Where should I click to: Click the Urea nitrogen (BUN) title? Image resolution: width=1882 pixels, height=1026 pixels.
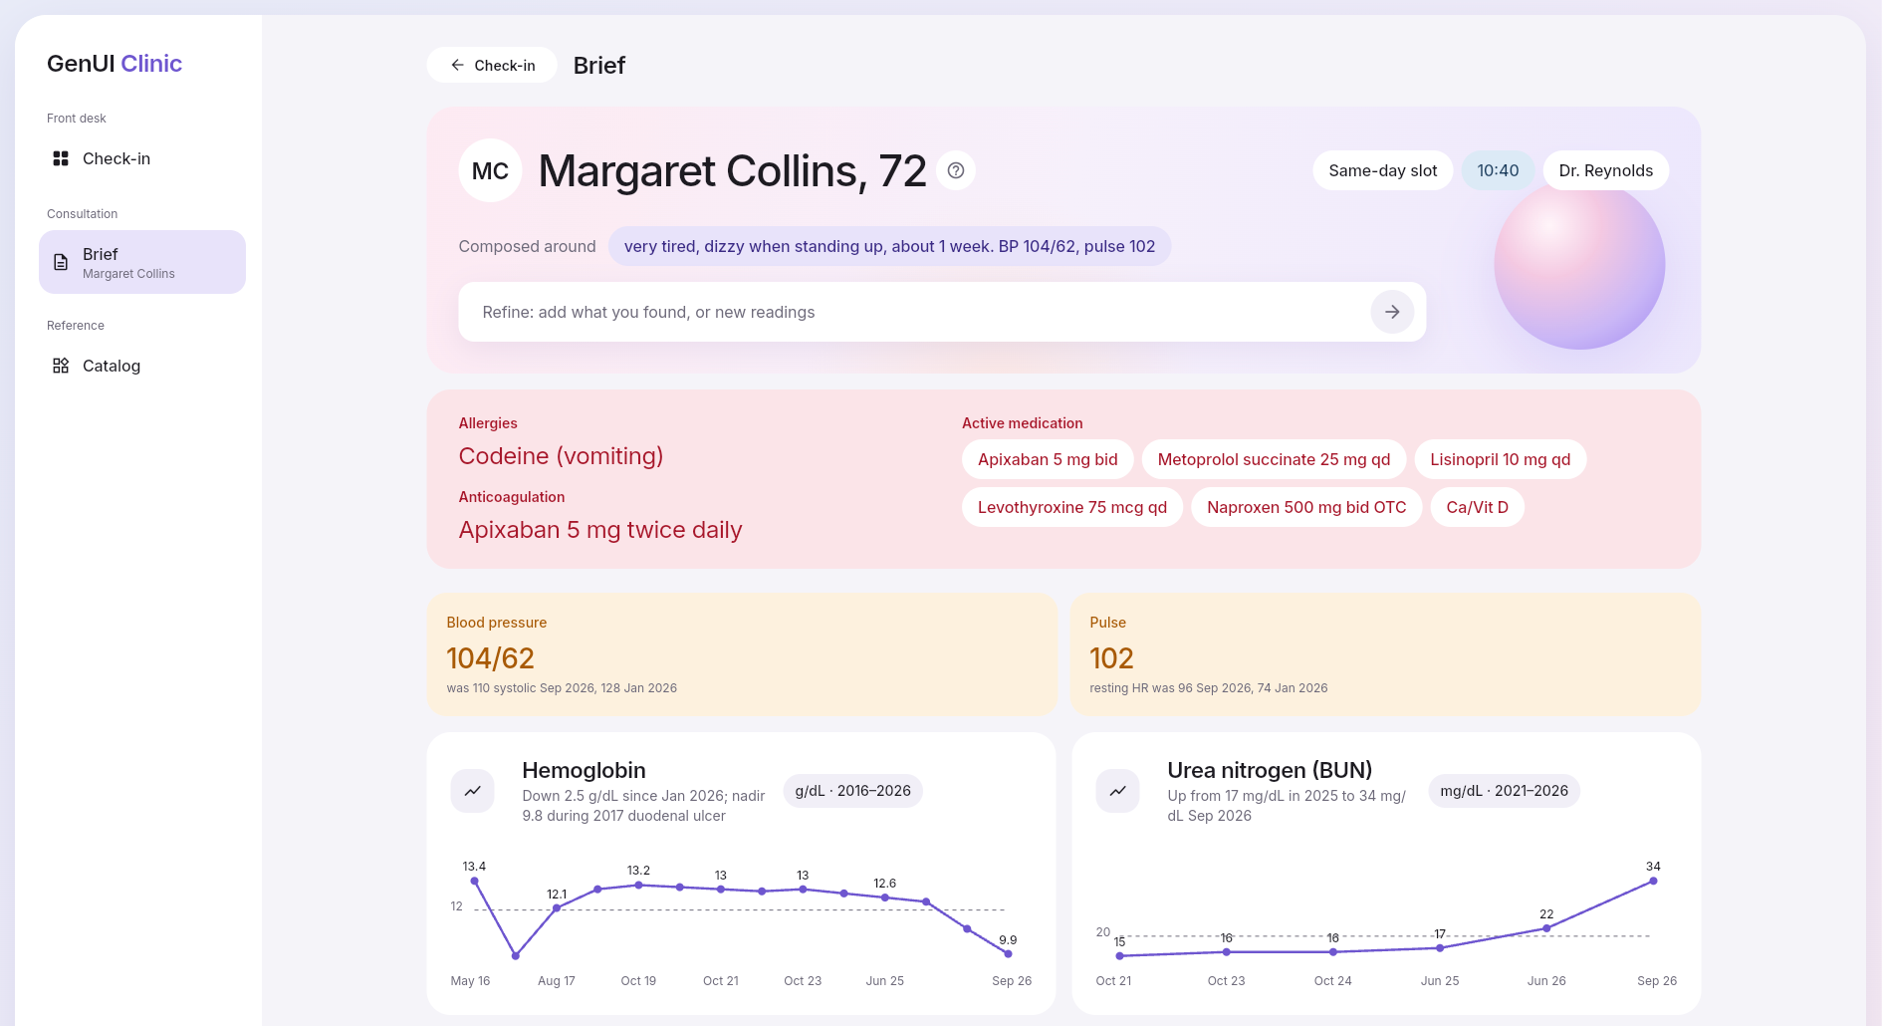[x=1270, y=770]
